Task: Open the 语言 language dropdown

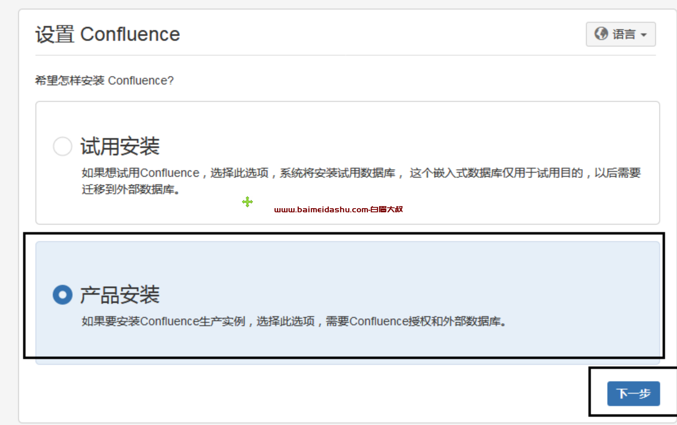Action: [621, 34]
